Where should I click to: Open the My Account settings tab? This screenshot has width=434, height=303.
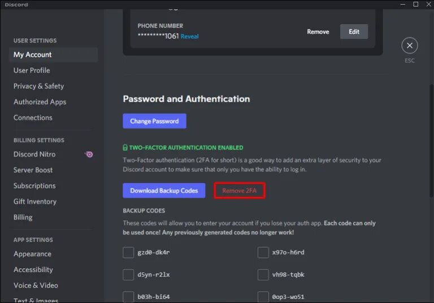pos(33,55)
